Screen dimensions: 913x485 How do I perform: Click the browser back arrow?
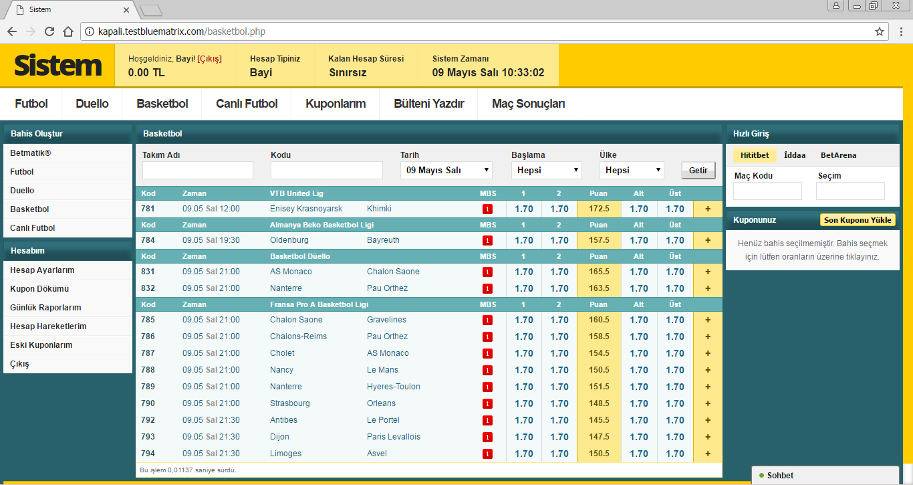point(11,31)
